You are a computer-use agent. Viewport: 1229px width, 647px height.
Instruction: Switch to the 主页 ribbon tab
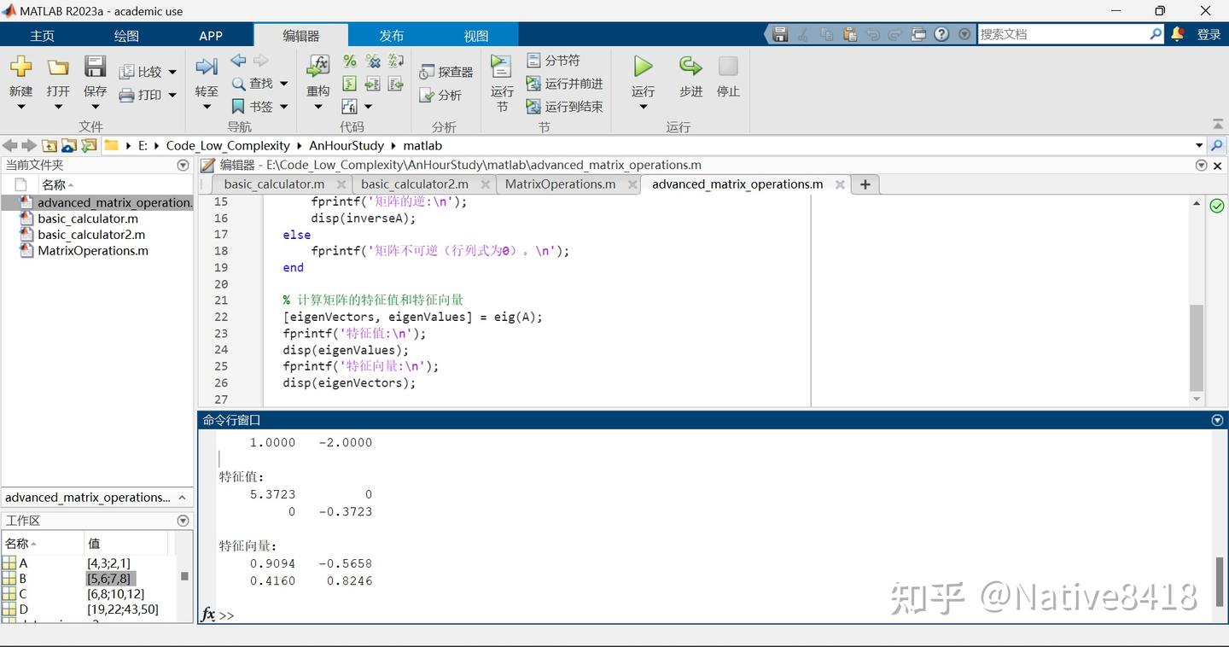point(42,36)
